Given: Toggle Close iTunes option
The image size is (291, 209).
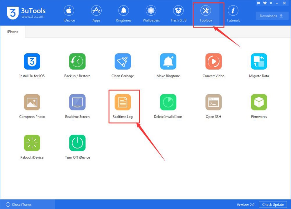Looking at the screenshot, I should pyautogui.click(x=17, y=204).
